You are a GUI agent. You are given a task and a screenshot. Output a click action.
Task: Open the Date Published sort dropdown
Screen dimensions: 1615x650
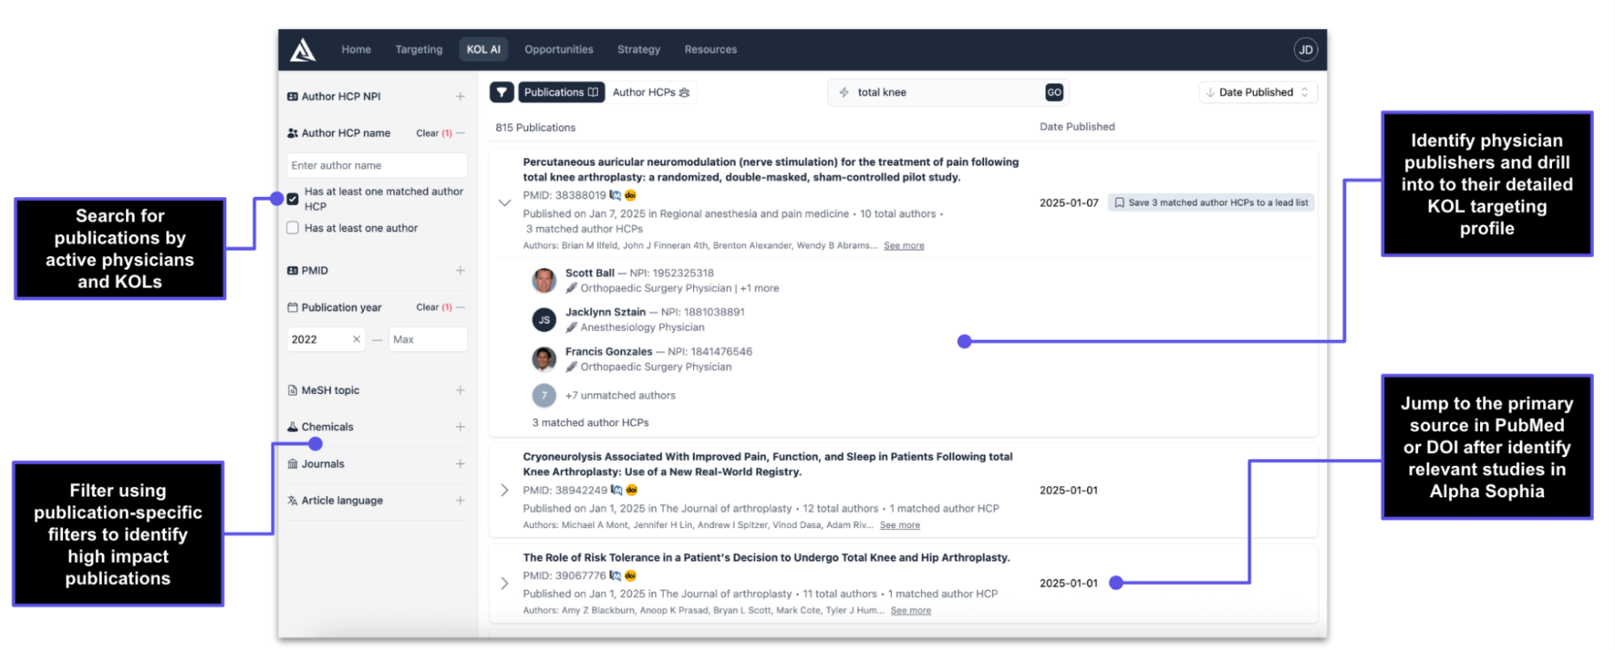click(x=1258, y=92)
